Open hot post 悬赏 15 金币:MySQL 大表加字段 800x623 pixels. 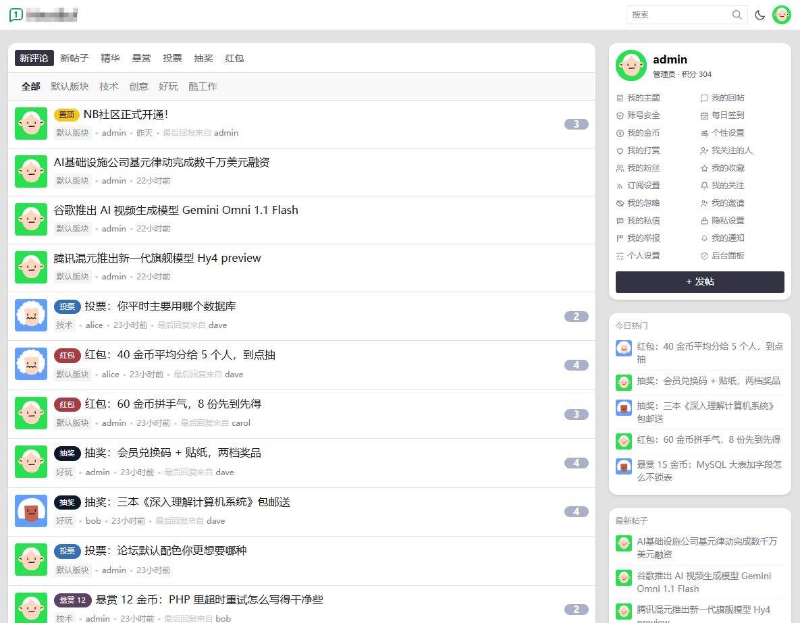(709, 471)
